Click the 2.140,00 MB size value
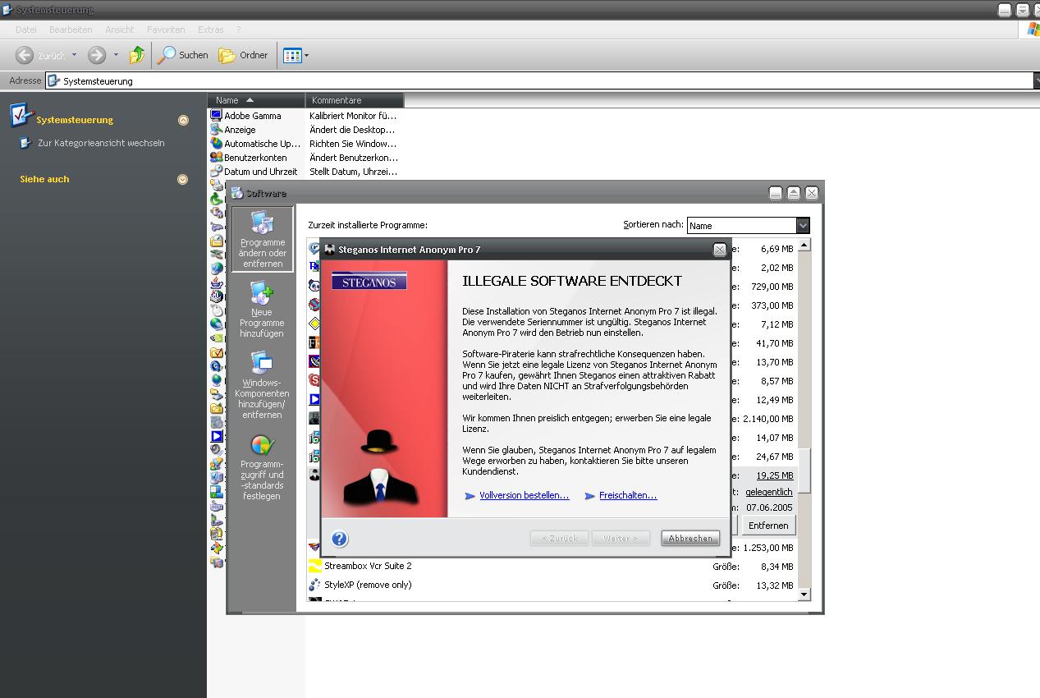1040x698 pixels. pyautogui.click(x=768, y=419)
